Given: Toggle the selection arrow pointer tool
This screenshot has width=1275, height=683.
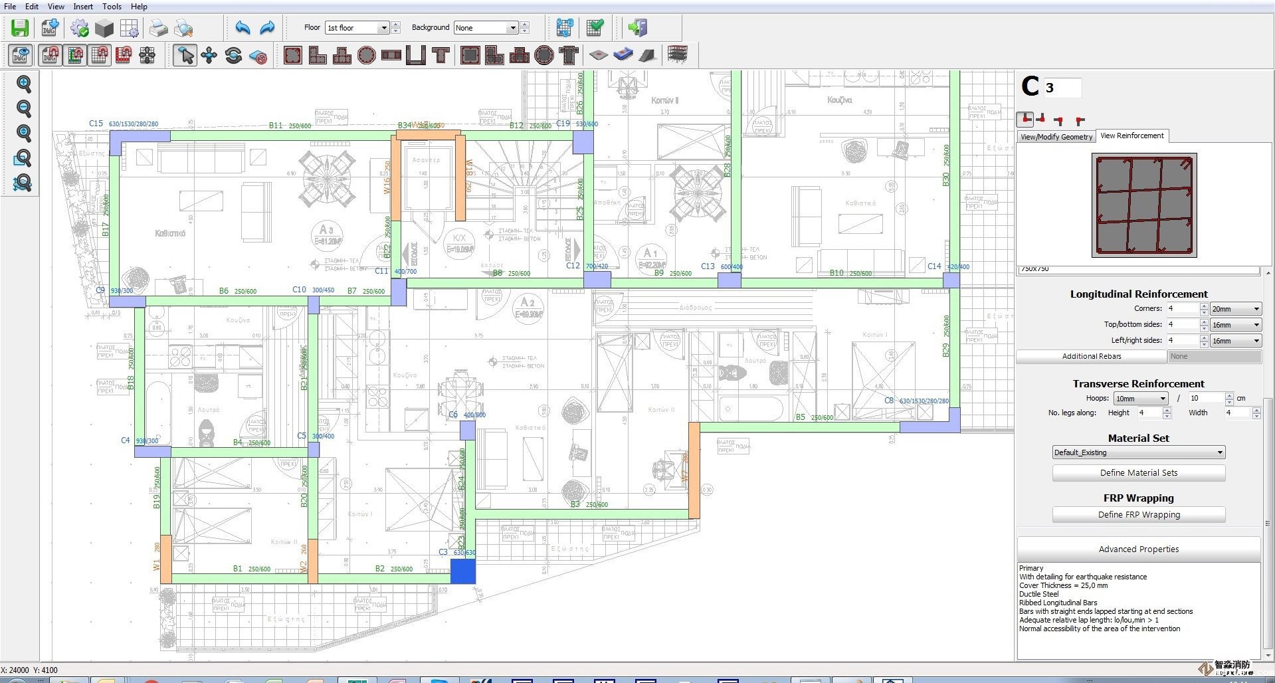Looking at the screenshot, I should click(x=185, y=55).
